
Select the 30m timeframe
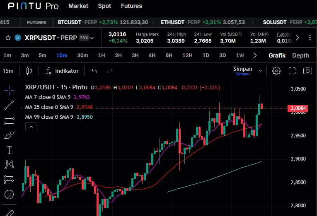click(x=82, y=55)
